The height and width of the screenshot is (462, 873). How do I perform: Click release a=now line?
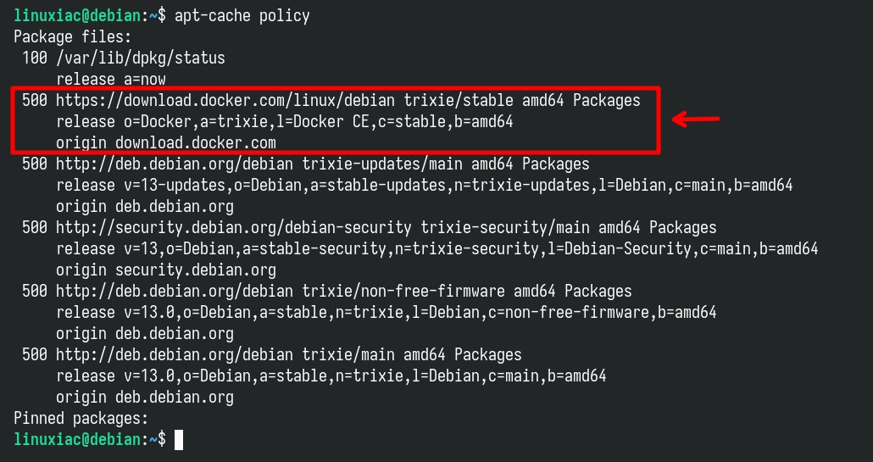pos(111,80)
